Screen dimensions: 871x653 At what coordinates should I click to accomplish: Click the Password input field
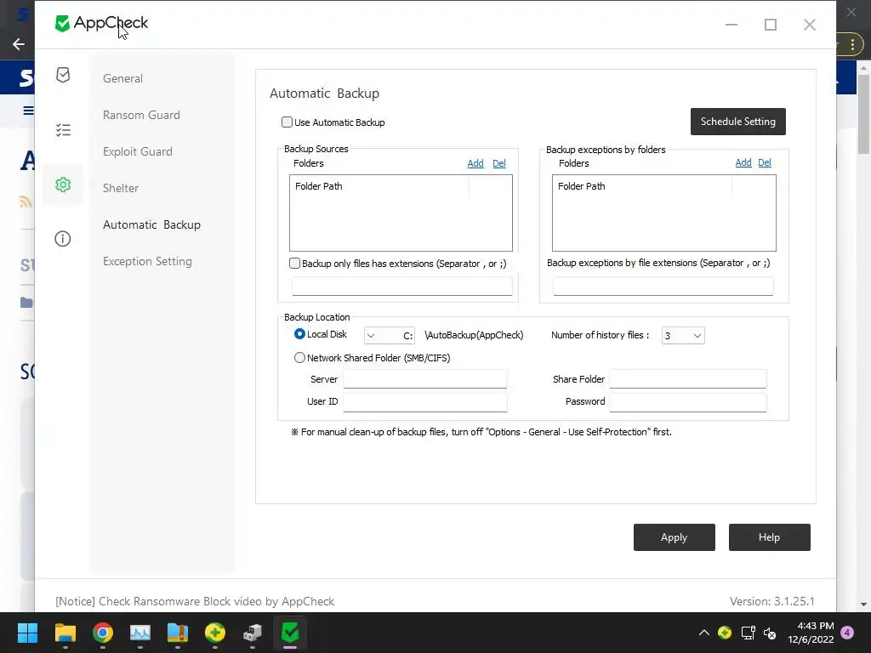tap(687, 402)
